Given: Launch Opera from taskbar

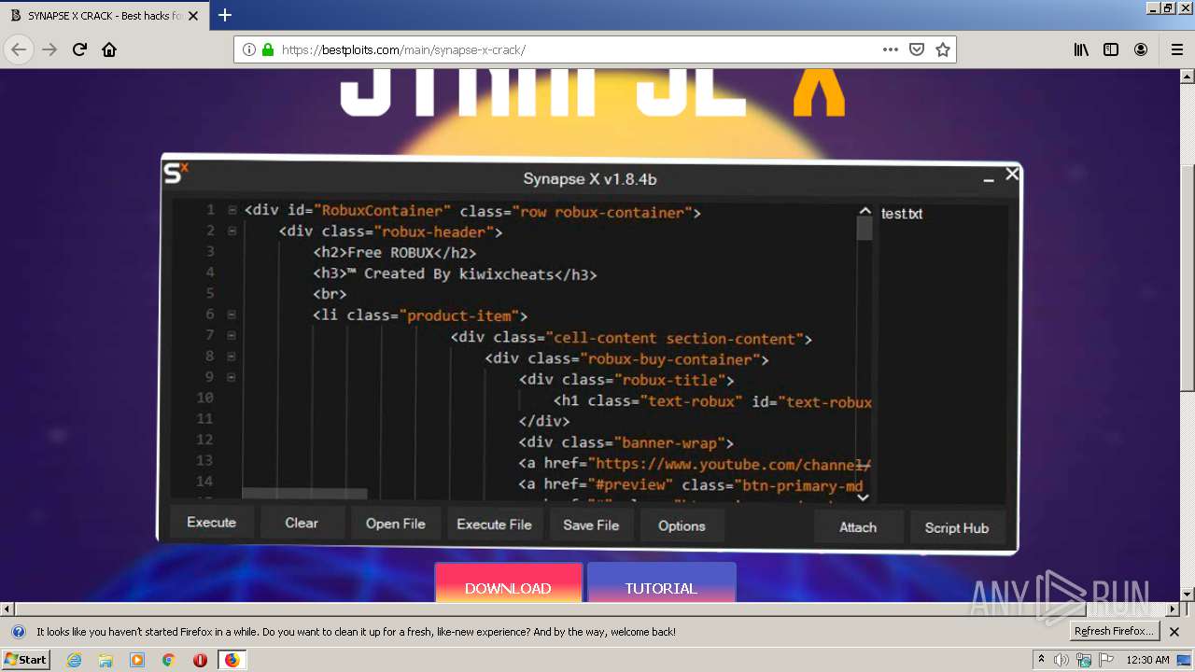Looking at the screenshot, I should pos(200,660).
